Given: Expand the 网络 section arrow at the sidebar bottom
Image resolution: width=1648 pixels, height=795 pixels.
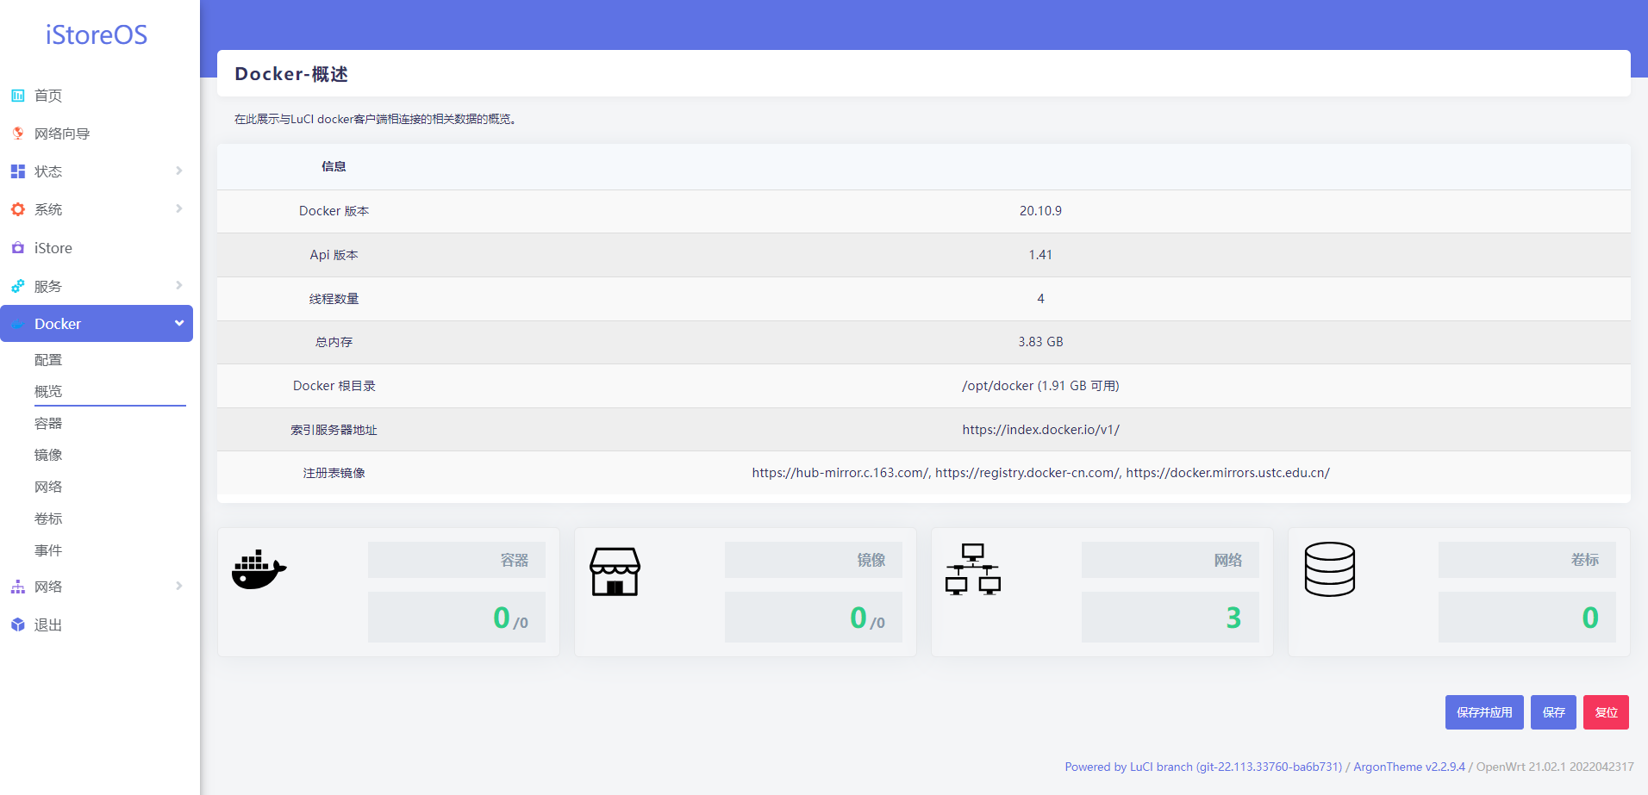Looking at the screenshot, I should pos(179,586).
